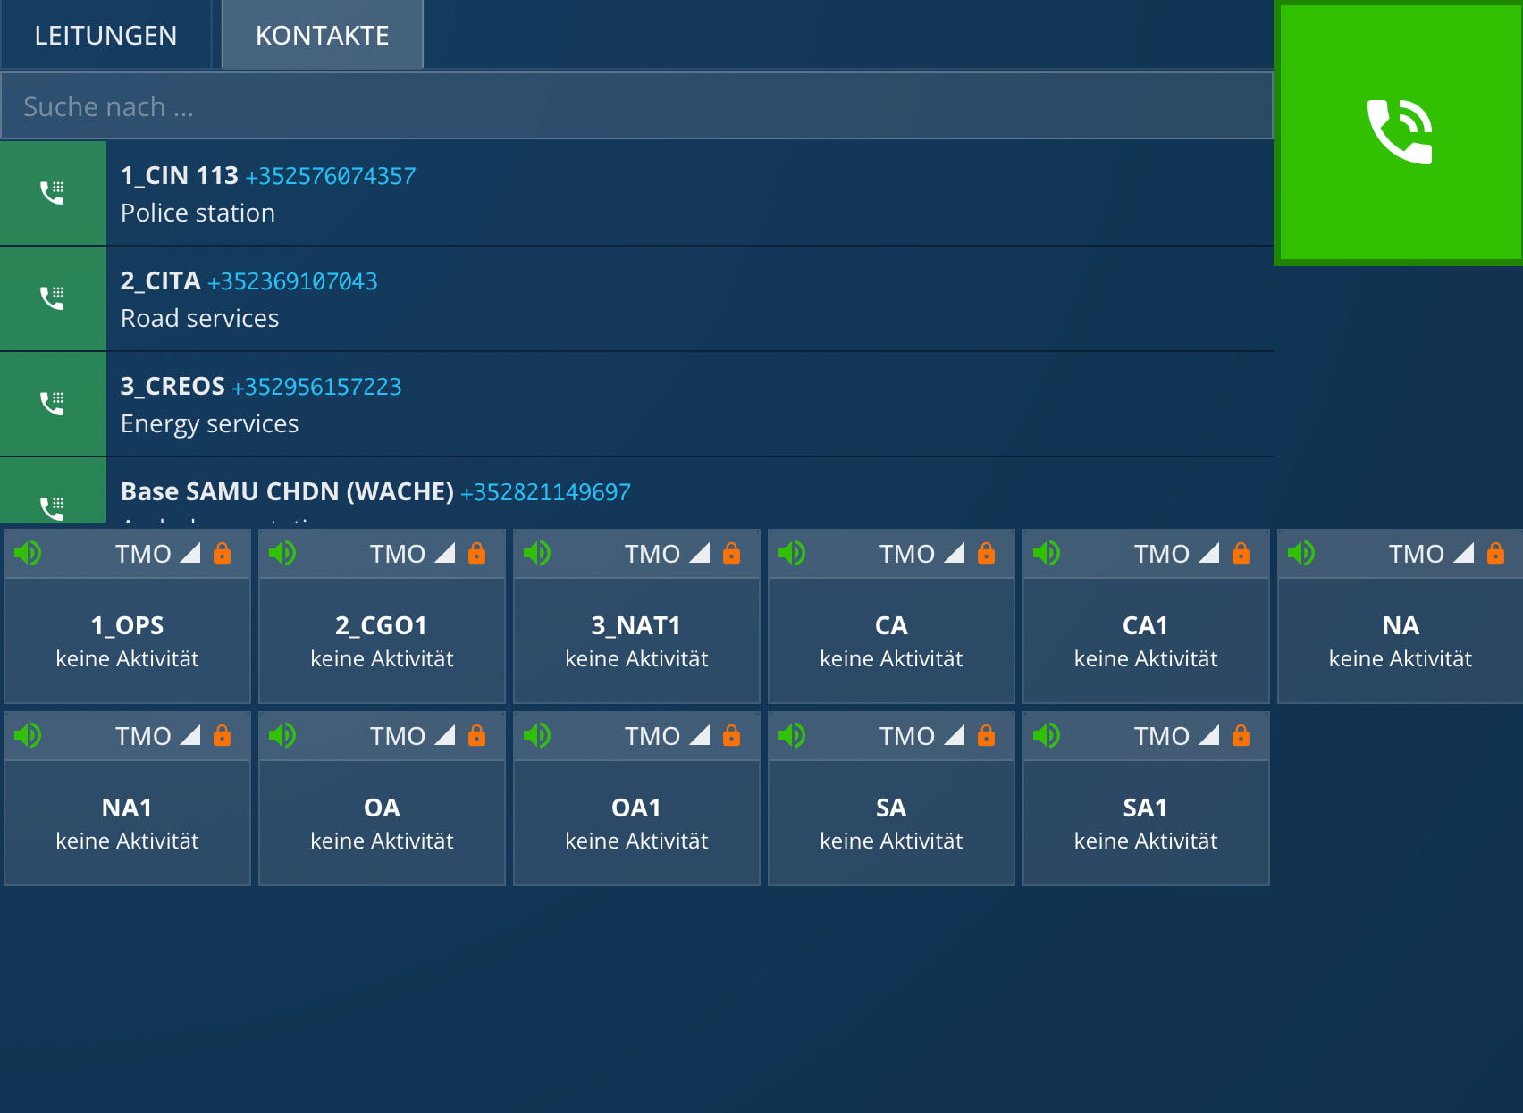Select the OA1 talkgroup tile
Image resolution: width=1523 pixels, height=1113 pixels.
tap(635, 823)
